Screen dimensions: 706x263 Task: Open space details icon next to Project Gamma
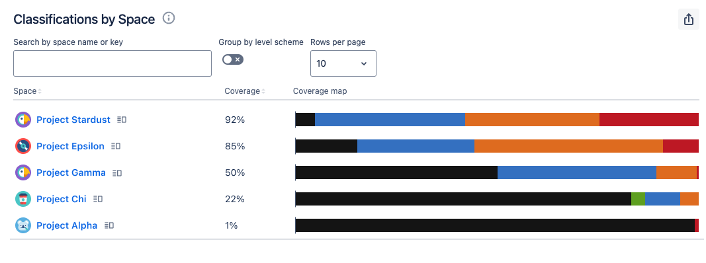pos(117,172)
